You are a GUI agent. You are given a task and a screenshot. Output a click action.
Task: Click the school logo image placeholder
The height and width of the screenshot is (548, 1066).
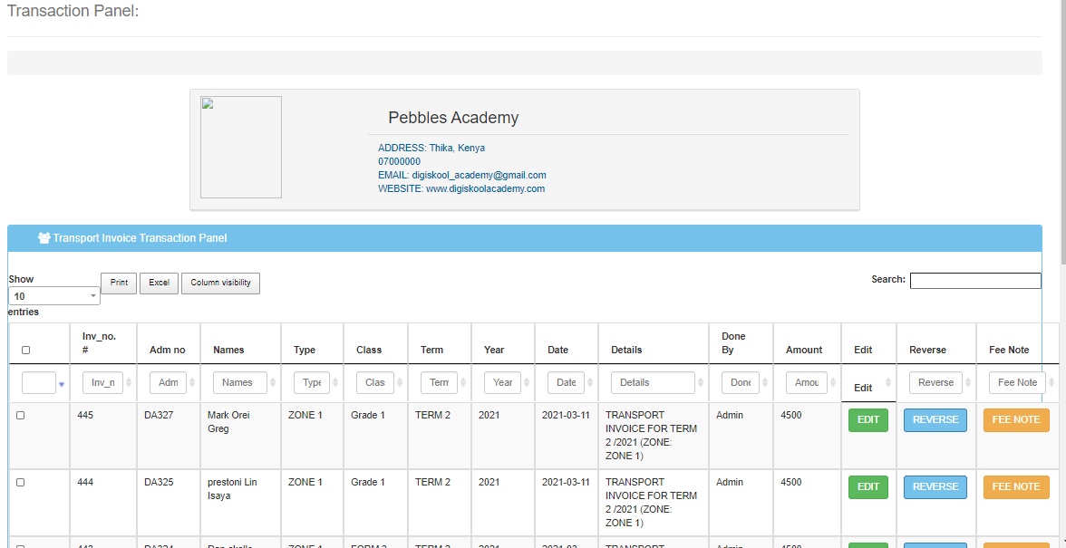(x=240, y=147)
